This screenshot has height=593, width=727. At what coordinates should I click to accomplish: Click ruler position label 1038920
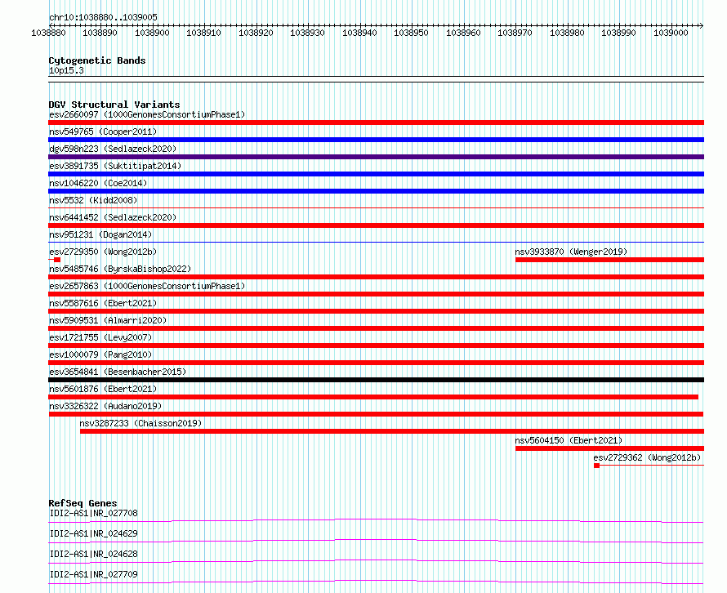pos(256,33)
